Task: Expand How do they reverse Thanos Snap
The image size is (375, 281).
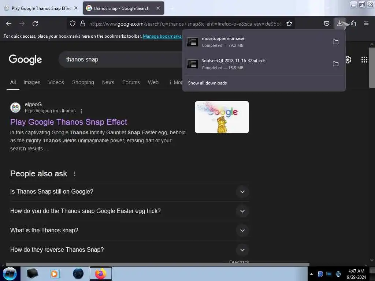Action: [x=129, y=250]
